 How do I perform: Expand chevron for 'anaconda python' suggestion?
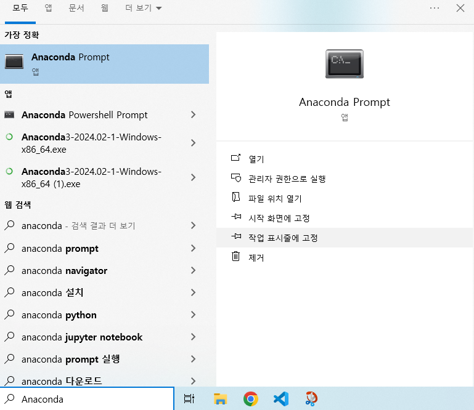coord(193,315)
